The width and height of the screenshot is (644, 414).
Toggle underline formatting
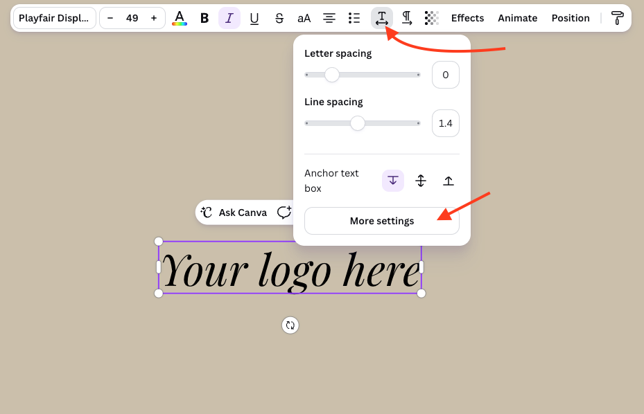pyautogui.click(x=254, y=18)
